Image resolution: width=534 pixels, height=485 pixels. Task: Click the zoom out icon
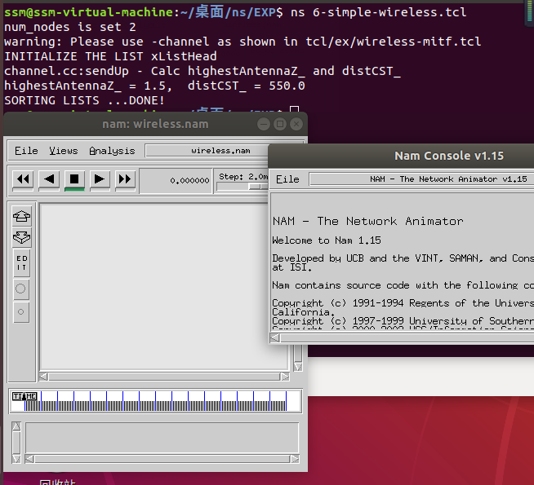pos(21,237)
